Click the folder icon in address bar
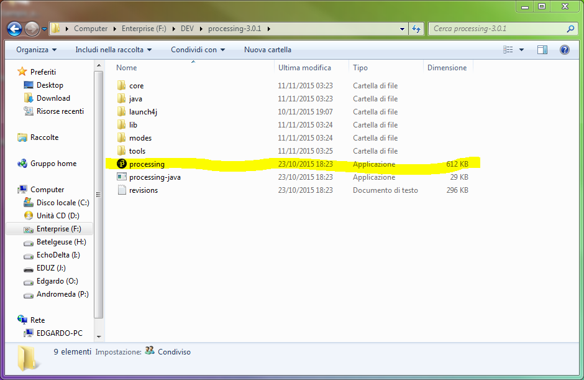 point(55,29)
